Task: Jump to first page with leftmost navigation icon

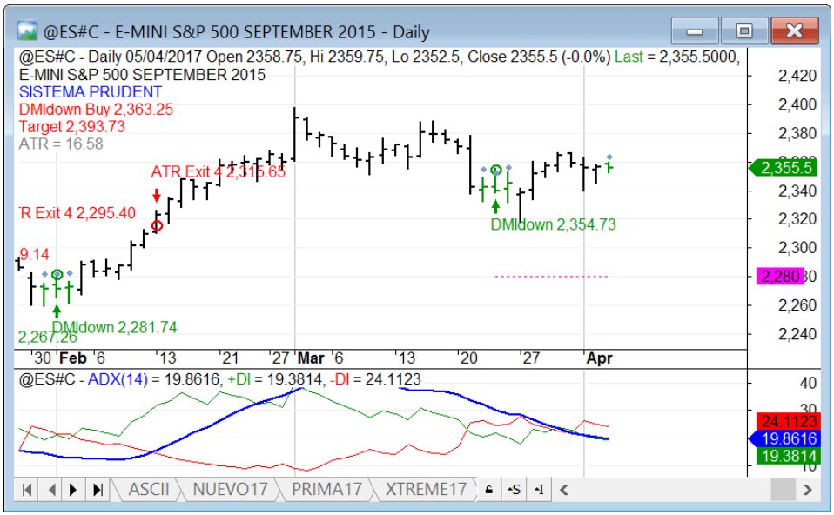Action: pos(27,489)
